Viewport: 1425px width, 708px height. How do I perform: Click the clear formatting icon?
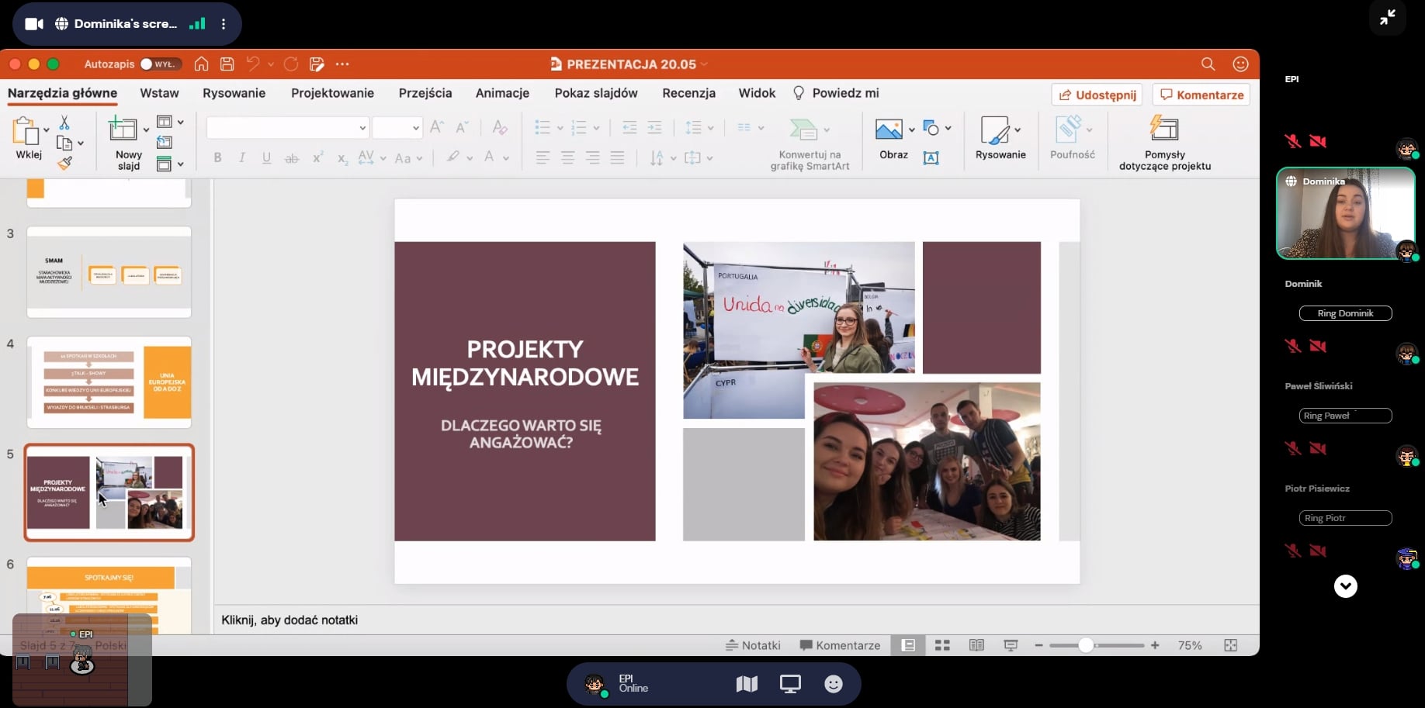[500, 127]
